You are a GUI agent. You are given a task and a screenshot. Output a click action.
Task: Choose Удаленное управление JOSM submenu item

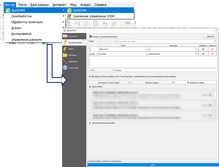click(100, 16)
